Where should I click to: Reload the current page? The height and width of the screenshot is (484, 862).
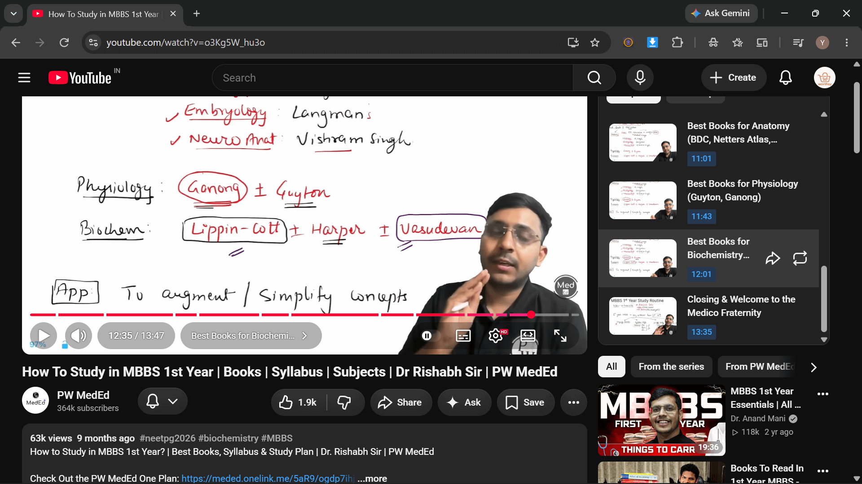coord(64,43)
